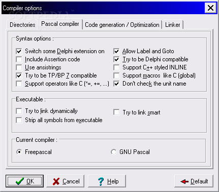
Task: Uncheck Allow Label and Goto
Action: (x=116, y=51)
